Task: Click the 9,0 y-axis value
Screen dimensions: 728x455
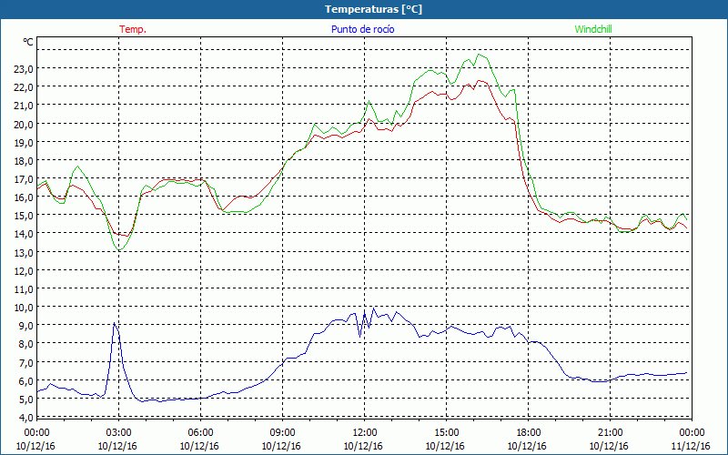Action: [x=26, y=326]
